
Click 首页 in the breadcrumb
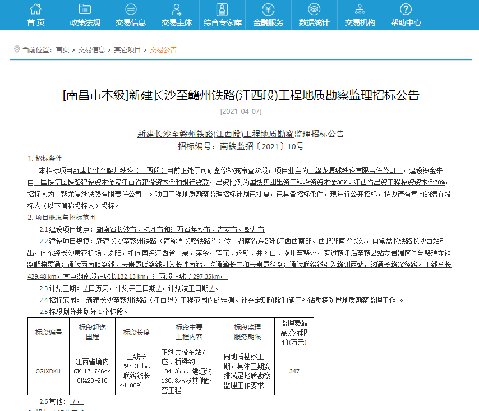[x=63, y=50]
